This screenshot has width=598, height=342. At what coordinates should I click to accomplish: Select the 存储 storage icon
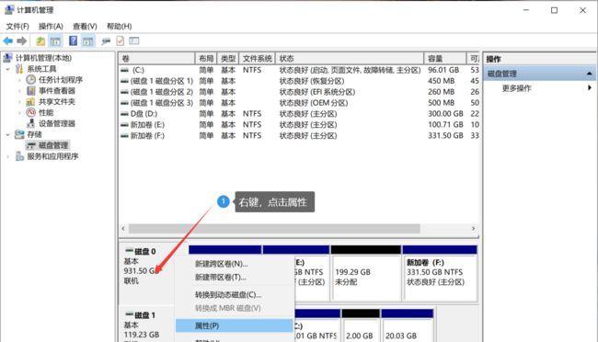coord(19,134)
